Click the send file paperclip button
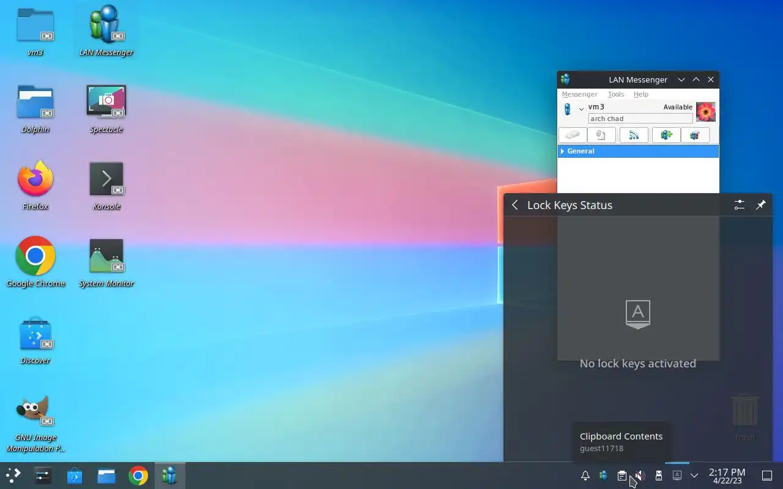Screen dimensions: 783x489 [601, 135]
